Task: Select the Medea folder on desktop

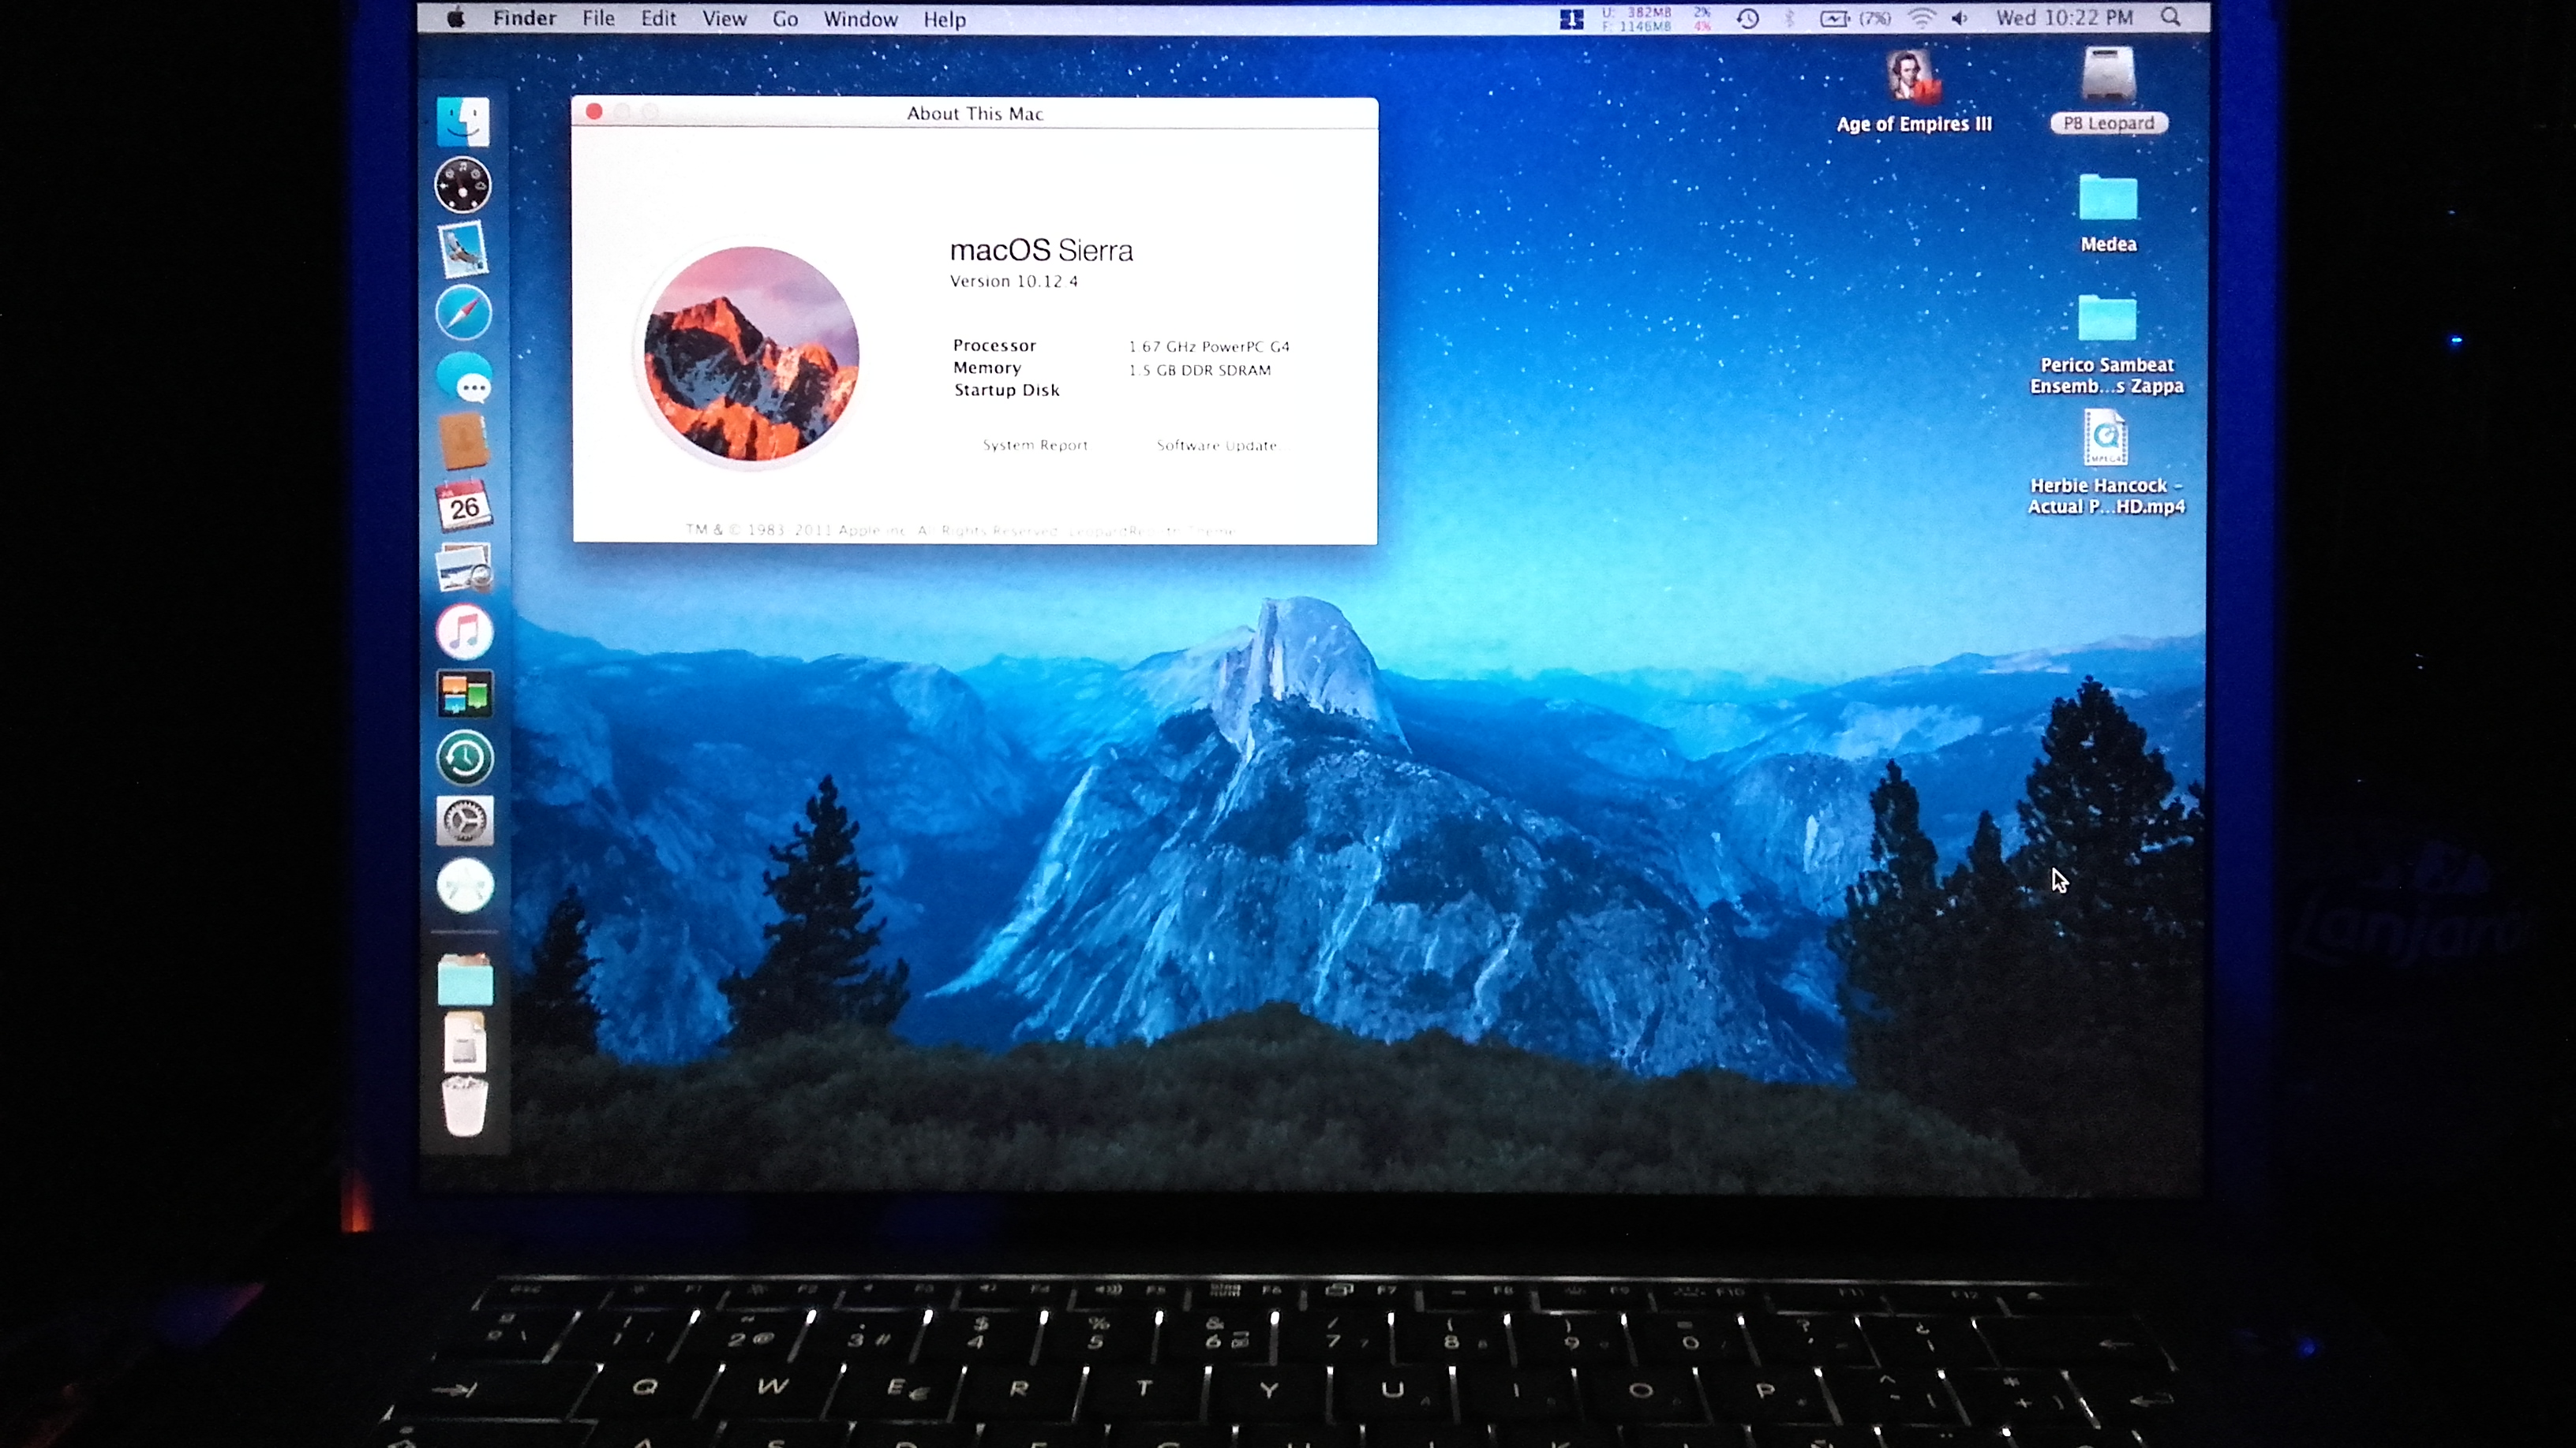Action: click(2108, 200)
